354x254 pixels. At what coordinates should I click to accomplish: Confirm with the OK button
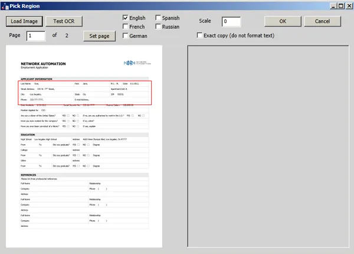tap(283, 21)
